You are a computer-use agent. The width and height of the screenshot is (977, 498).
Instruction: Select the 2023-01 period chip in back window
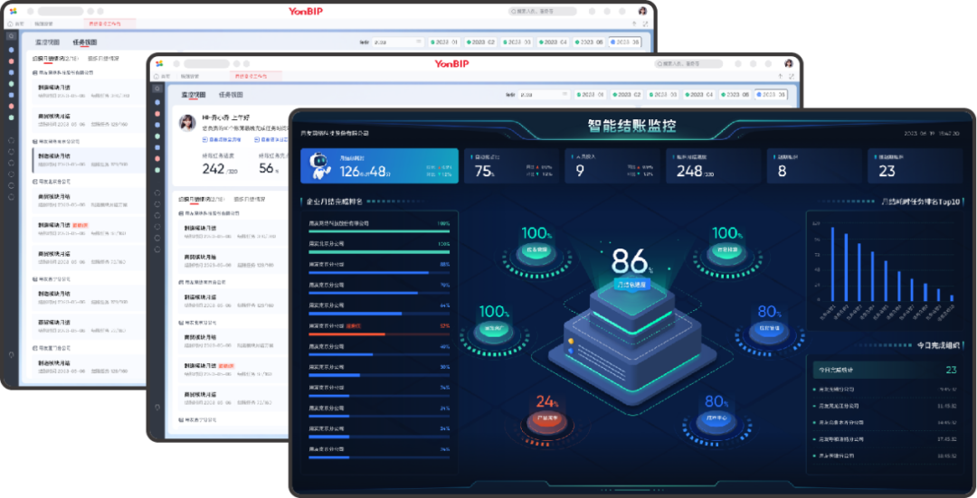point(445,42)
